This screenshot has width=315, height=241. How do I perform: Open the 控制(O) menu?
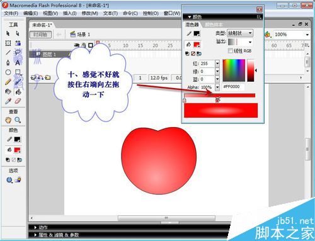point(151,13)
